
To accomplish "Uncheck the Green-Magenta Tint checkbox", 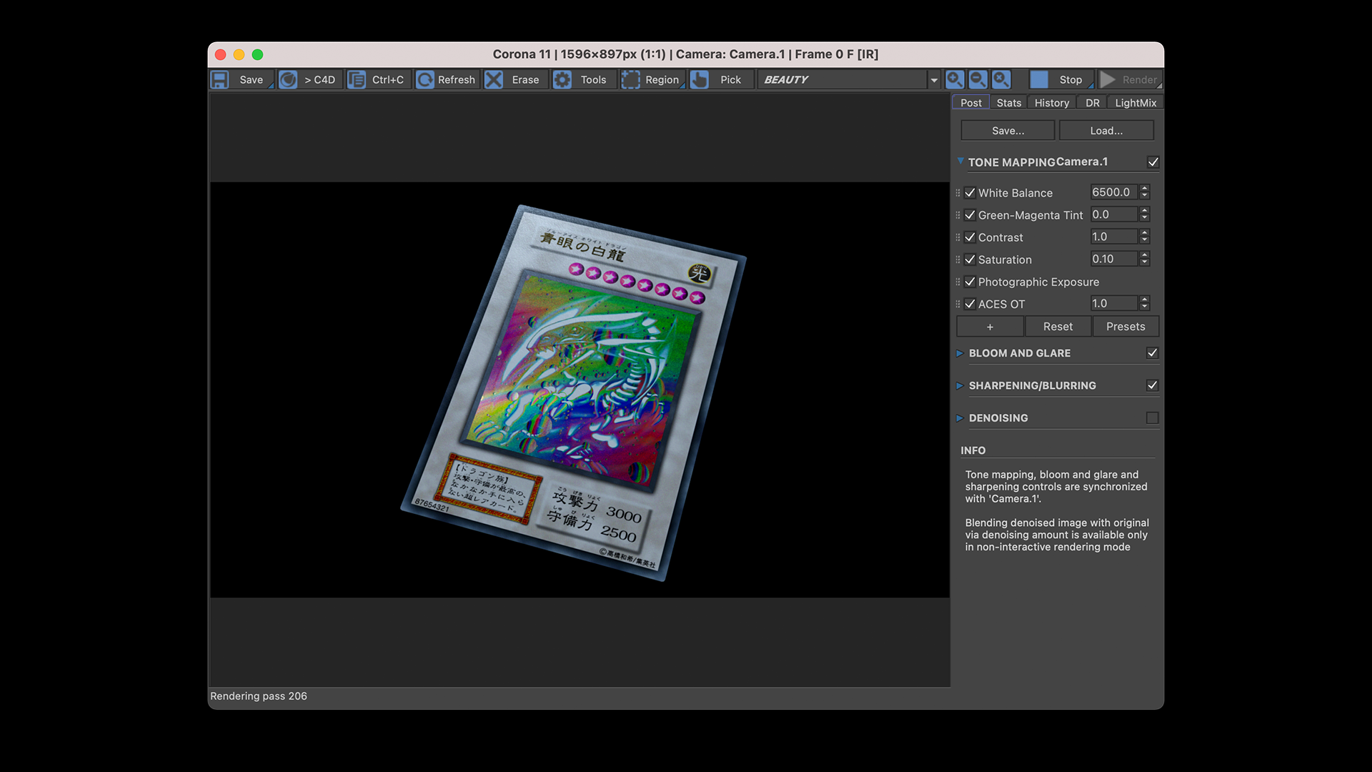I will click(970, 215).
